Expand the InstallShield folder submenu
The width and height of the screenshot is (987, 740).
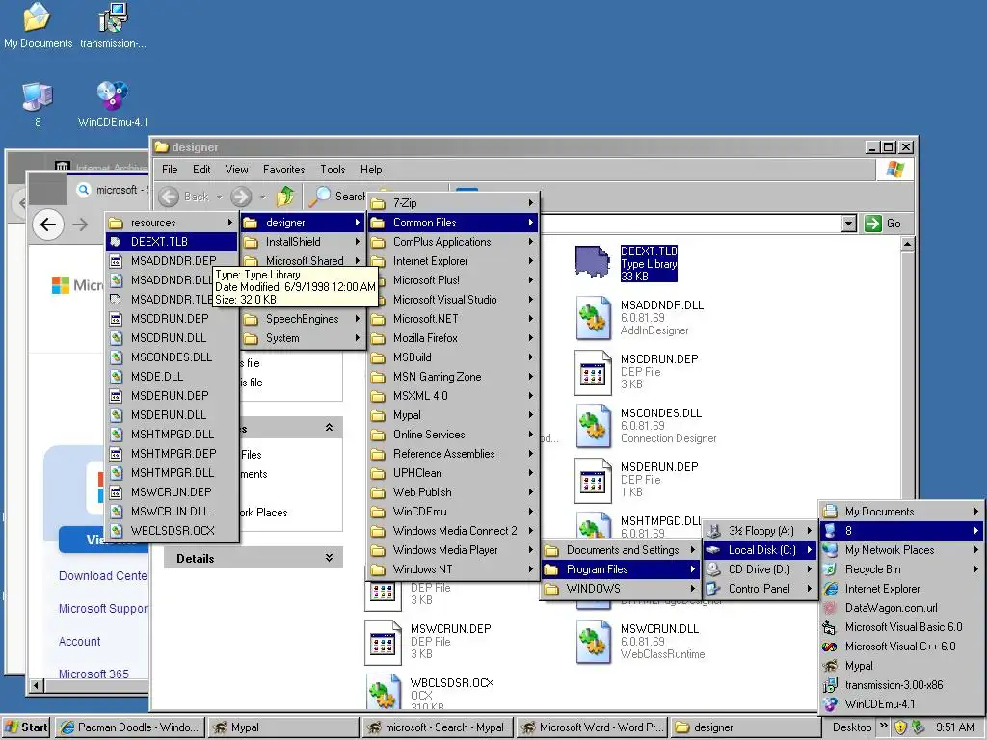[303, 242]
